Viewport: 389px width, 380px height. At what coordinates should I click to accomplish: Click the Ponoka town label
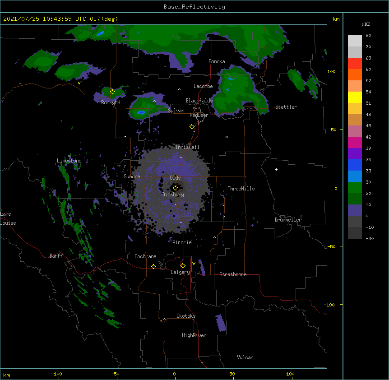pos(217,61)
